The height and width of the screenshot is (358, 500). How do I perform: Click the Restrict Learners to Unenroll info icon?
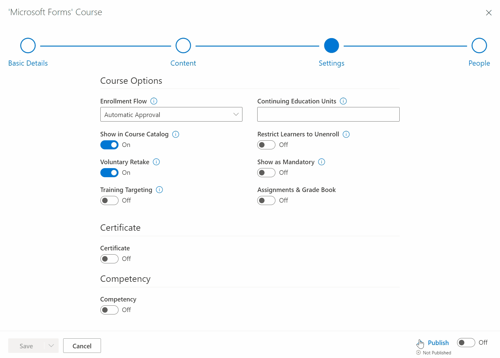(346, 134)
